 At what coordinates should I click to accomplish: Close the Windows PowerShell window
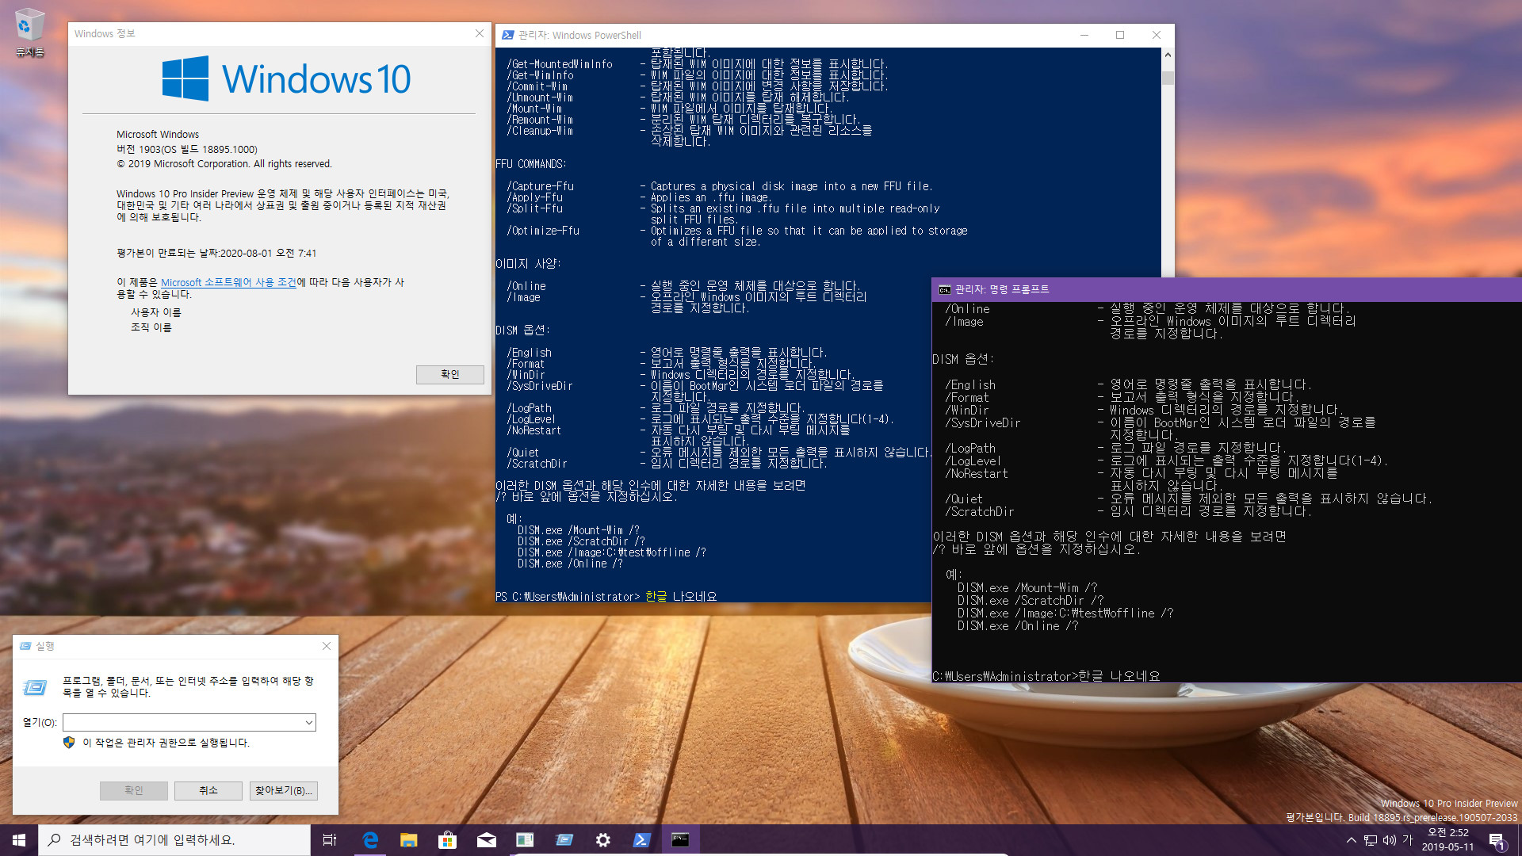point(1157,35)
